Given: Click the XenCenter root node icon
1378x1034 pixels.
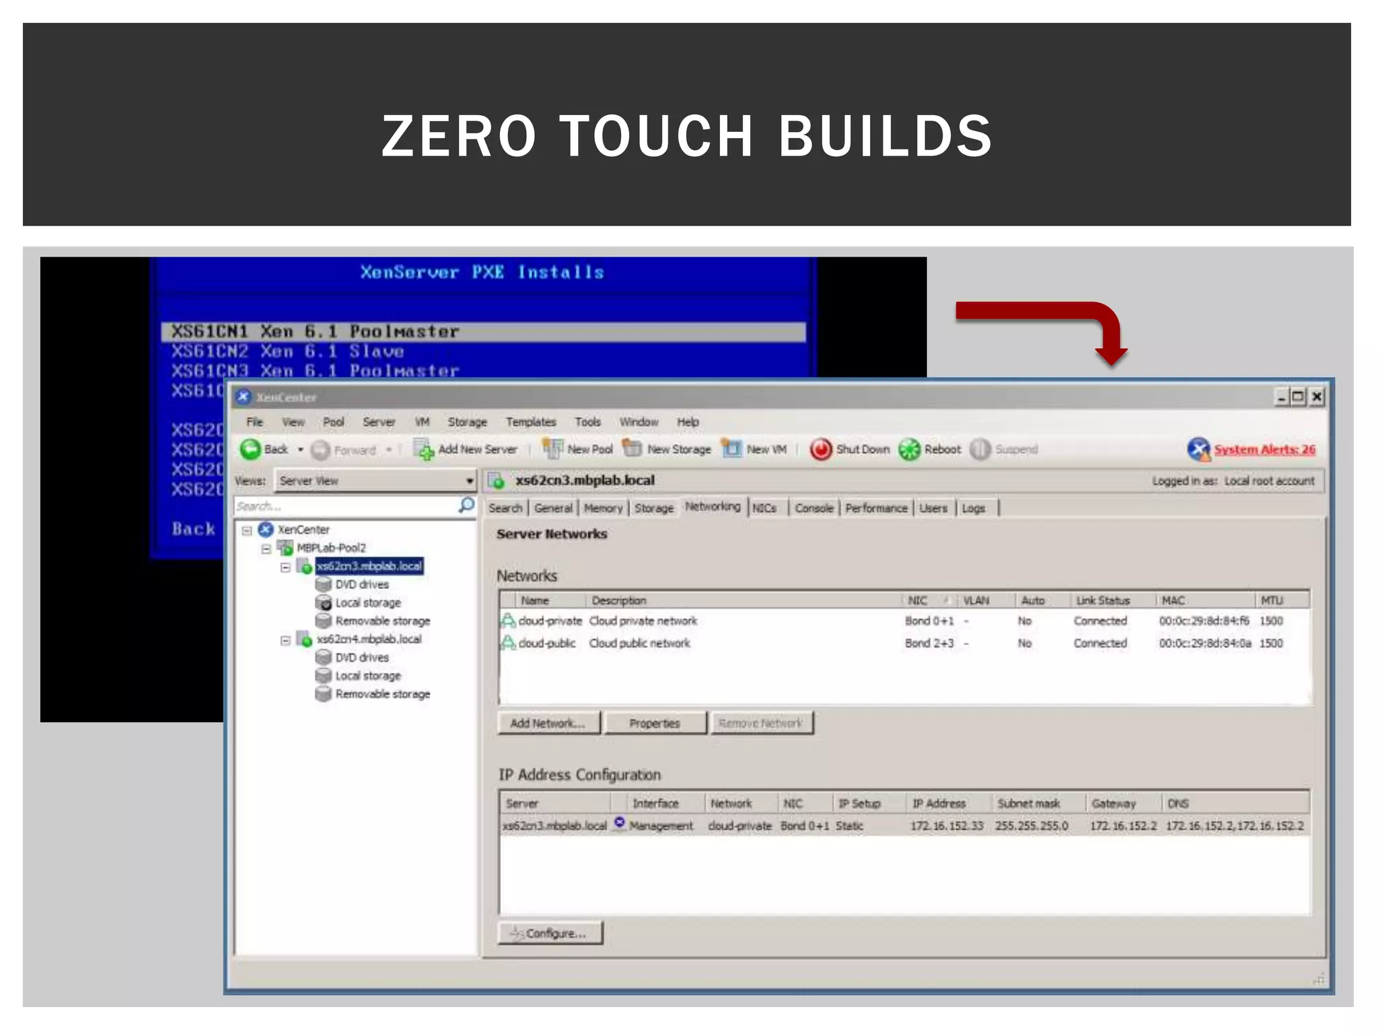Looking at the screenshot, I should coord(266,530).
